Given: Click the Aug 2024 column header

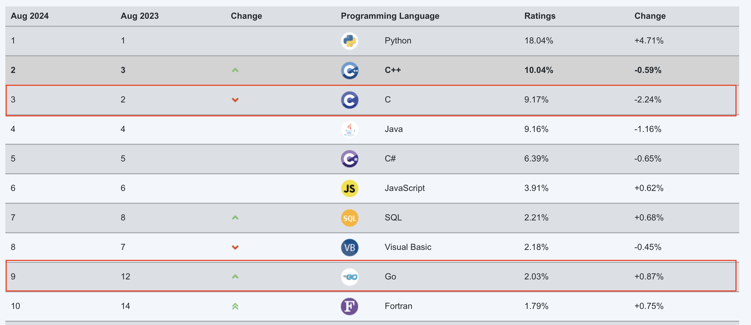Looking at the screenshot, I should coord(30,16).
